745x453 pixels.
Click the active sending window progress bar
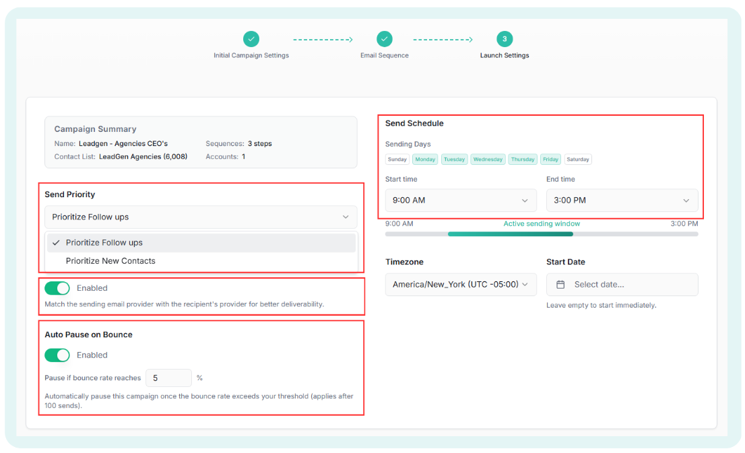[542, 234]
